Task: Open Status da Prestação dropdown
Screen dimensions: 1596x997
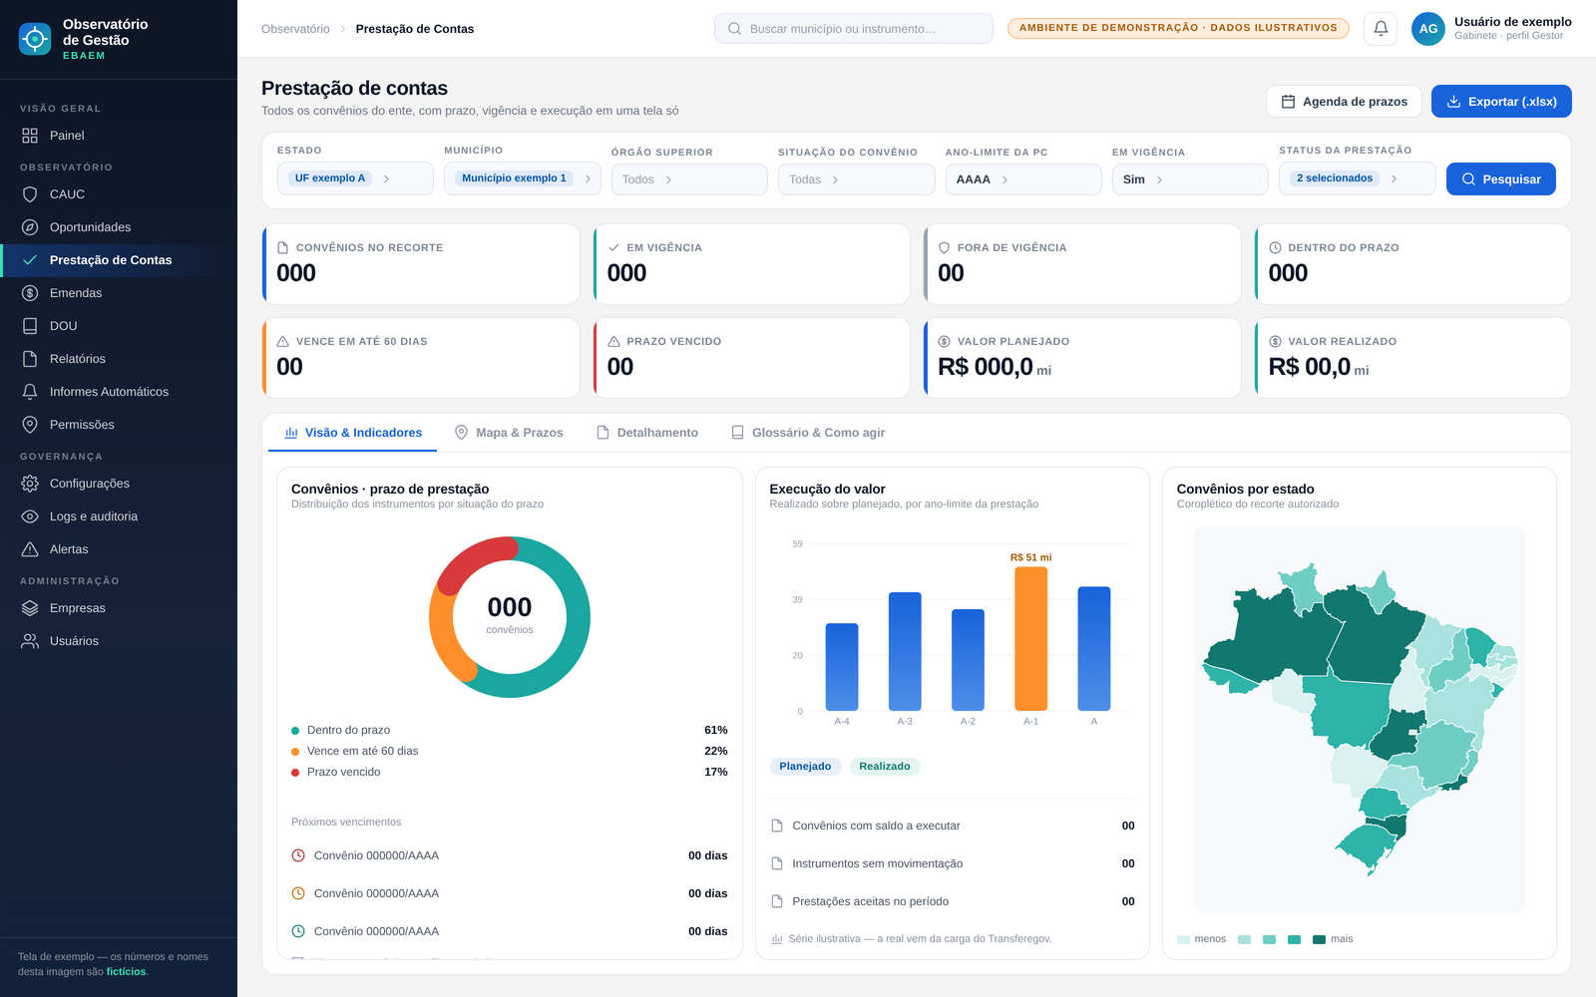Action: [x=1358, y=178]
